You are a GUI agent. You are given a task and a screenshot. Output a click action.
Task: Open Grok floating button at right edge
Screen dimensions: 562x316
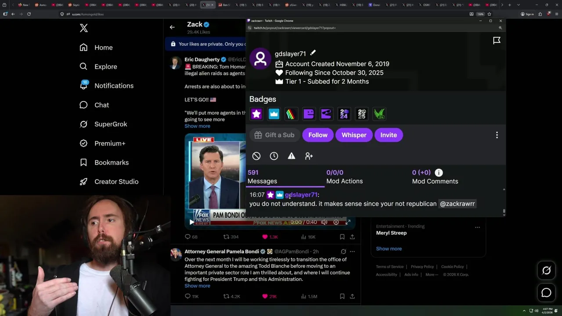(x=546, y=271)
